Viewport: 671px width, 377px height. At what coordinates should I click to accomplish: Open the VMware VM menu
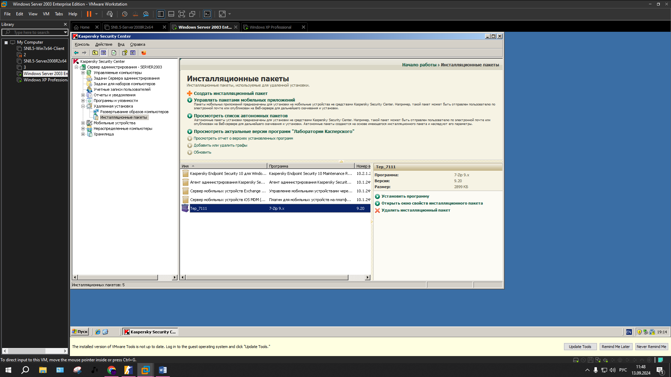46,14
